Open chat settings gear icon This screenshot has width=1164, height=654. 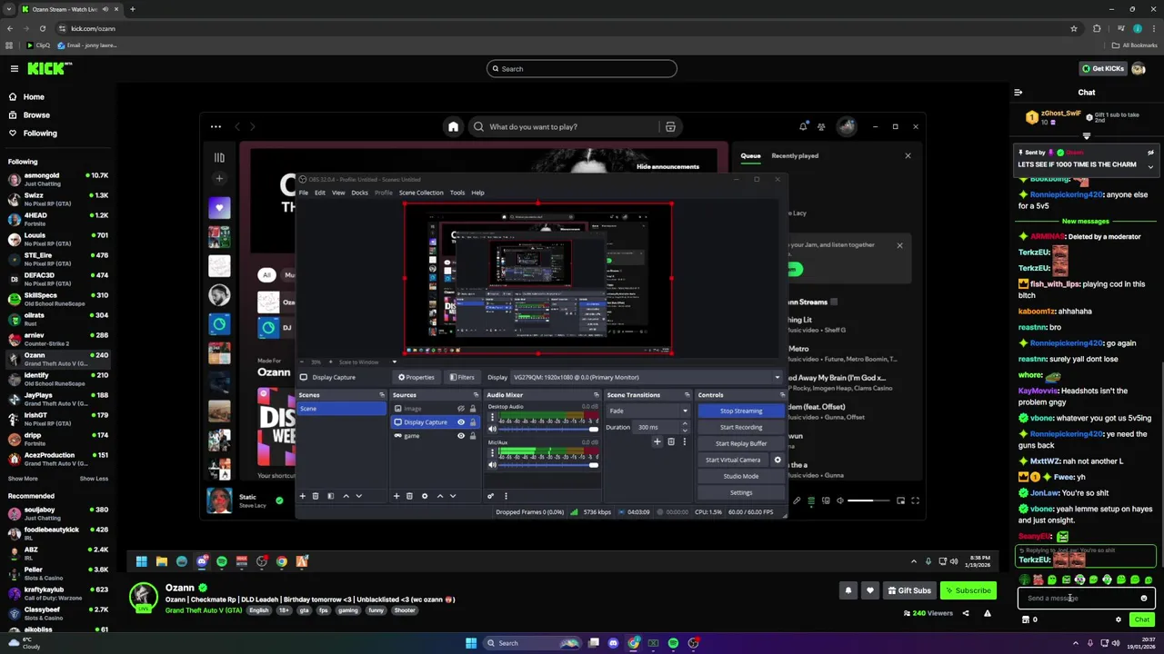point(1119,619)
